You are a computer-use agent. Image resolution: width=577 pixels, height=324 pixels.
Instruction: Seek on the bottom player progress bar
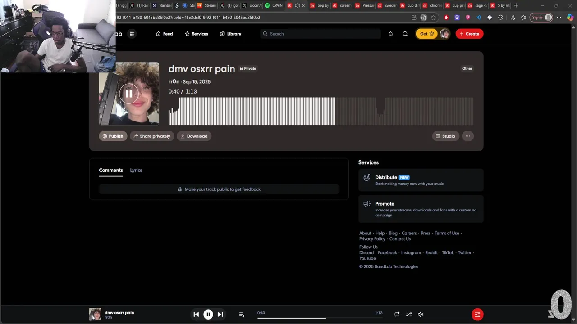(x=320, y=318)
